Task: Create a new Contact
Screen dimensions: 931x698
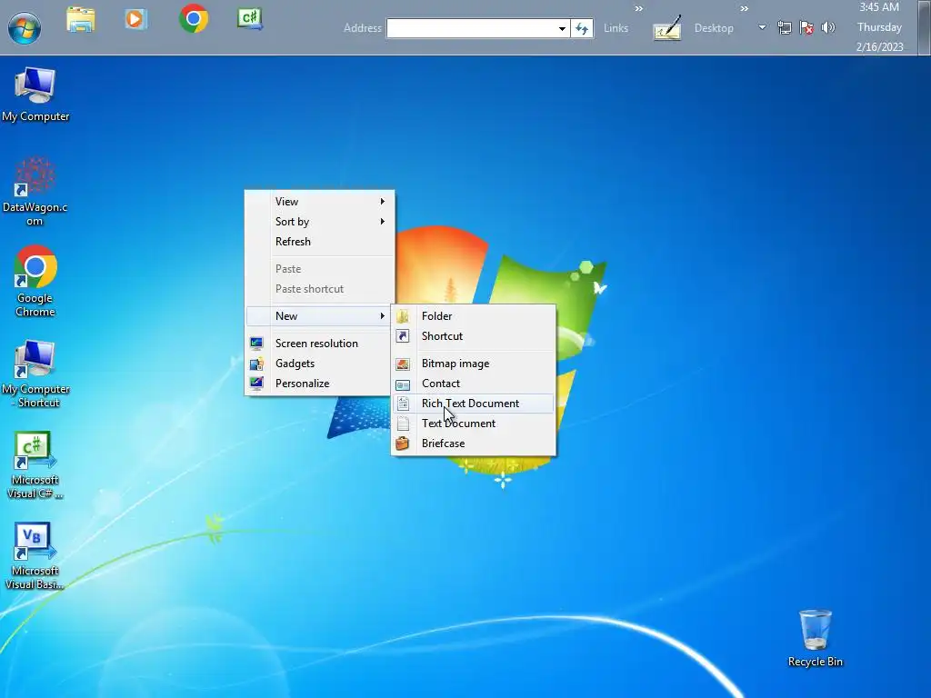Action: point(473,384)
